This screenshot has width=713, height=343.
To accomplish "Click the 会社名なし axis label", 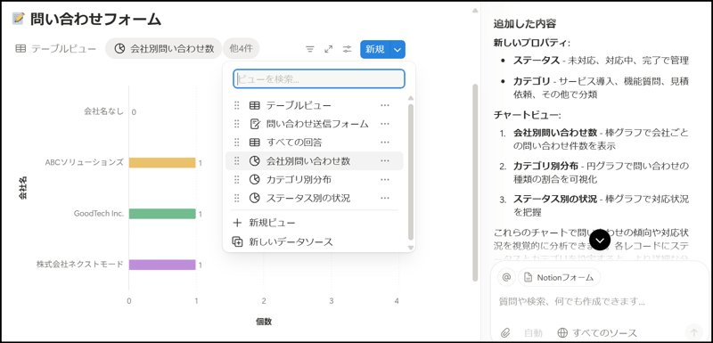I will click(x=103, y=110).
